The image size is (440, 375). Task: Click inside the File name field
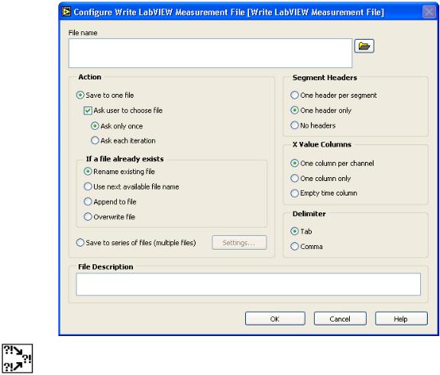pos(210,53)
